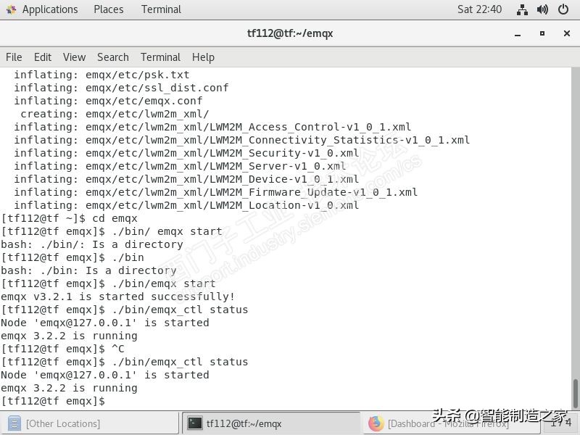The height and width of the screenshot is (435, 580).
Task: Open the network connection icon
Action: coord(522,9)
